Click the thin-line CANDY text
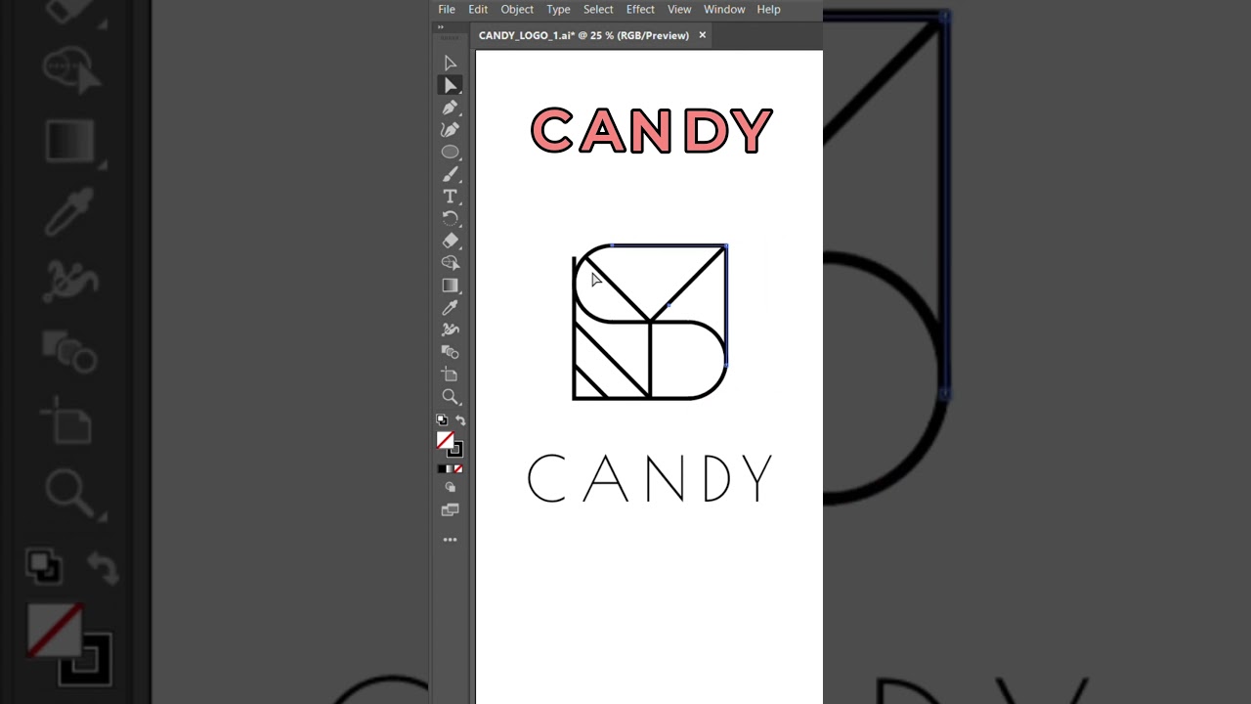This screenshot has height=704, width=1251. 650,478
